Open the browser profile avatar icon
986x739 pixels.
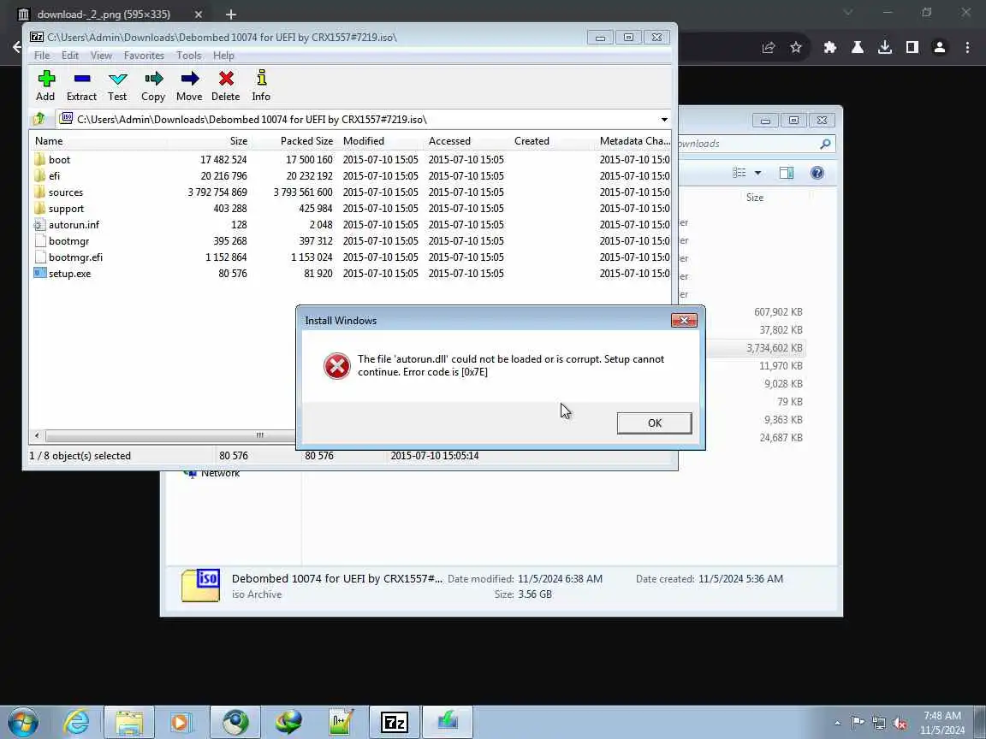click(940, 47)
